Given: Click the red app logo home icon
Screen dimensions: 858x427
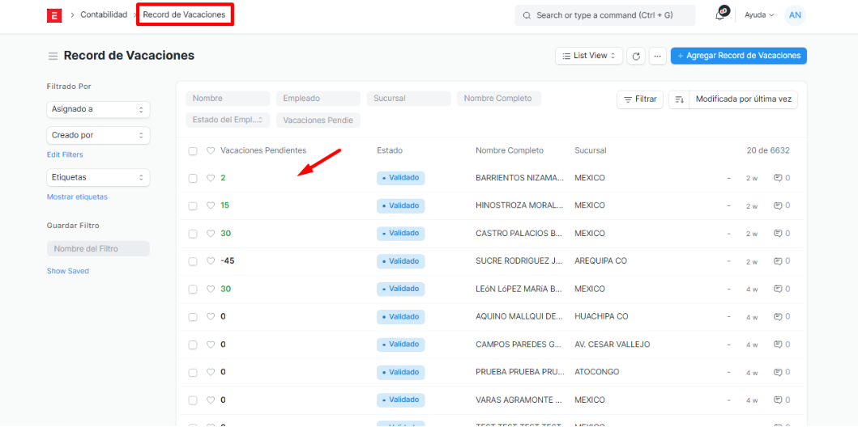Looking at the screenshot, I should 54,15.
